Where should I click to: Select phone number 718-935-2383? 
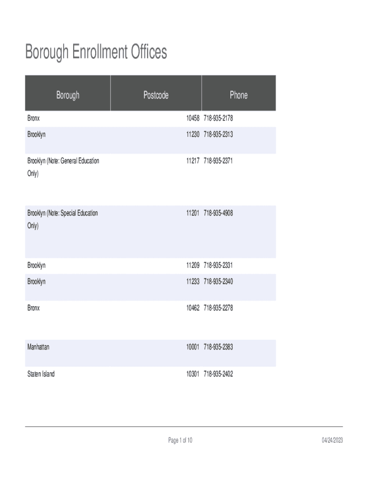[x=218, y=346]
